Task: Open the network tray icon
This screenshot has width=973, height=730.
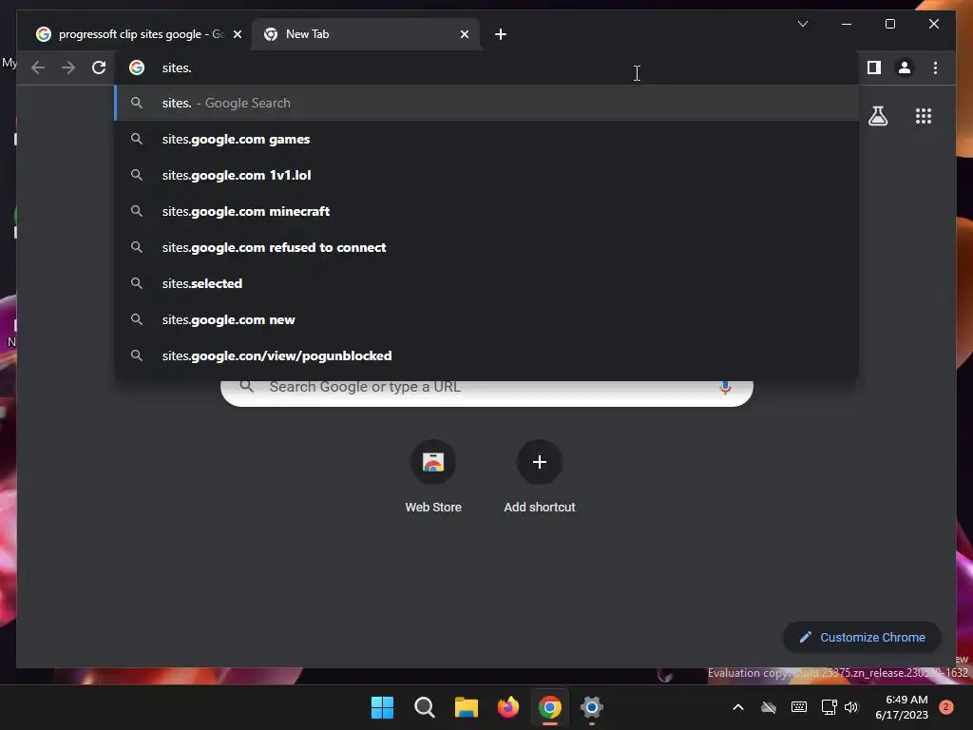Action: [x=829, y=707]
